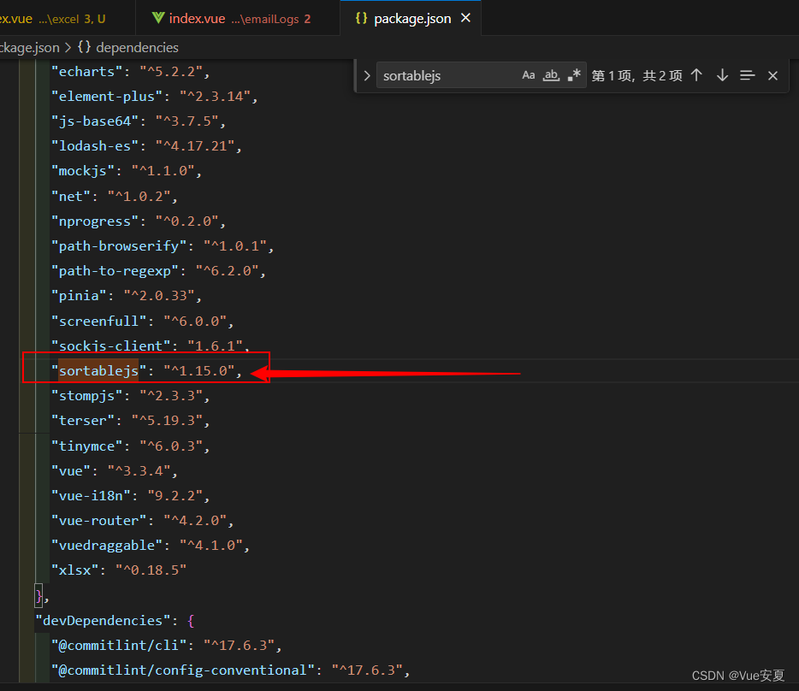This screenshot has width=799, height=691.
Task: Select package.json breadcrumb segment
Action: [x=30, y=47]
